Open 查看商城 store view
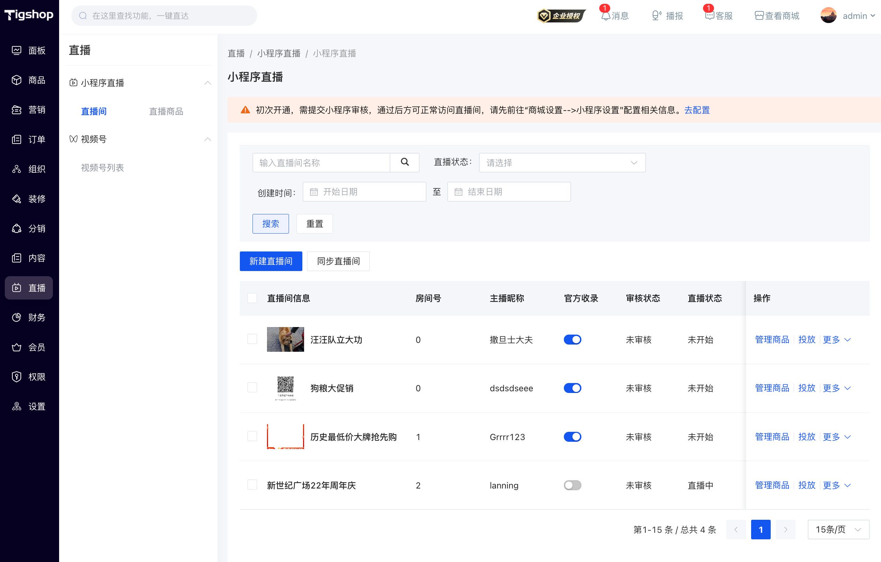881x562 pixels. click(777, 16)
